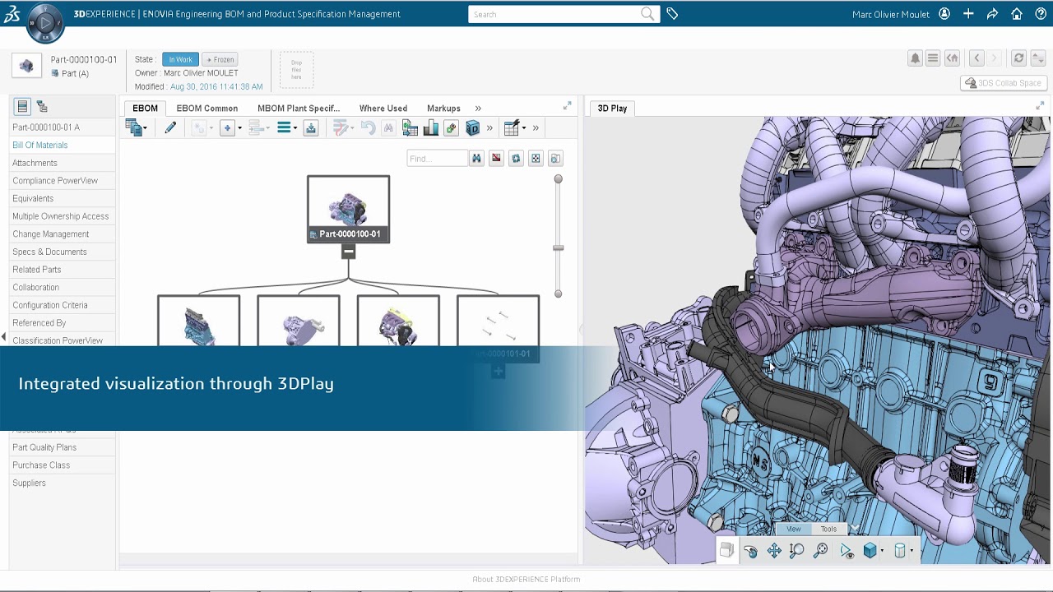Image resolution: width=1053 pixels, height=592 pixels.
Task: Open the user profile icon
Action: point(944,14)
